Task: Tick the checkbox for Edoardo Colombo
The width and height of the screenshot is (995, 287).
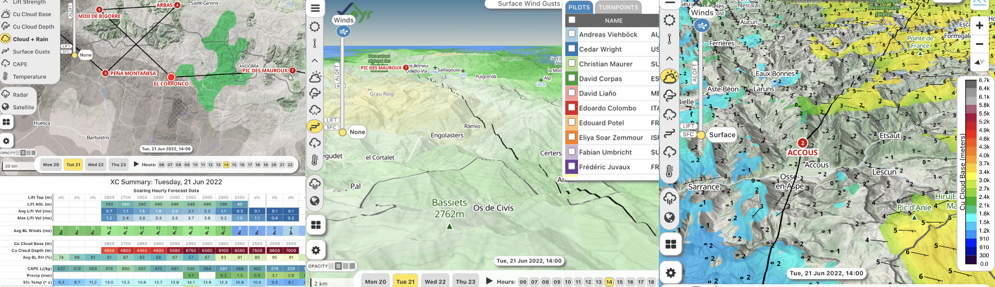Action: (571, 108)
